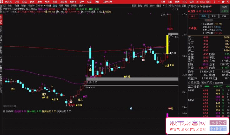Open the 龙虎榜 menu
230x135 pixels.
pos(63,2)
